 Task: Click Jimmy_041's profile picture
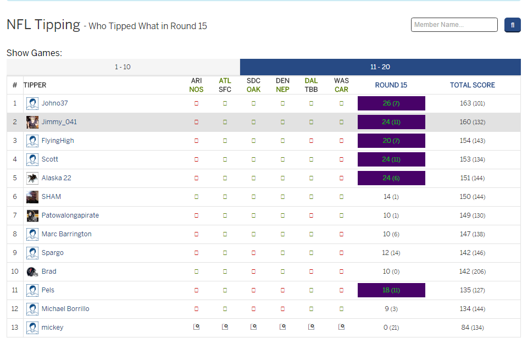[32, 122]
